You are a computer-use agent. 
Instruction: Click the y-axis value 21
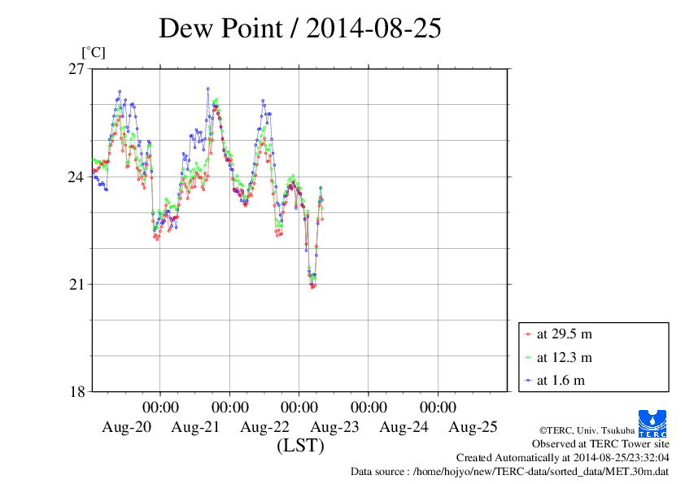tap(76, 285)
